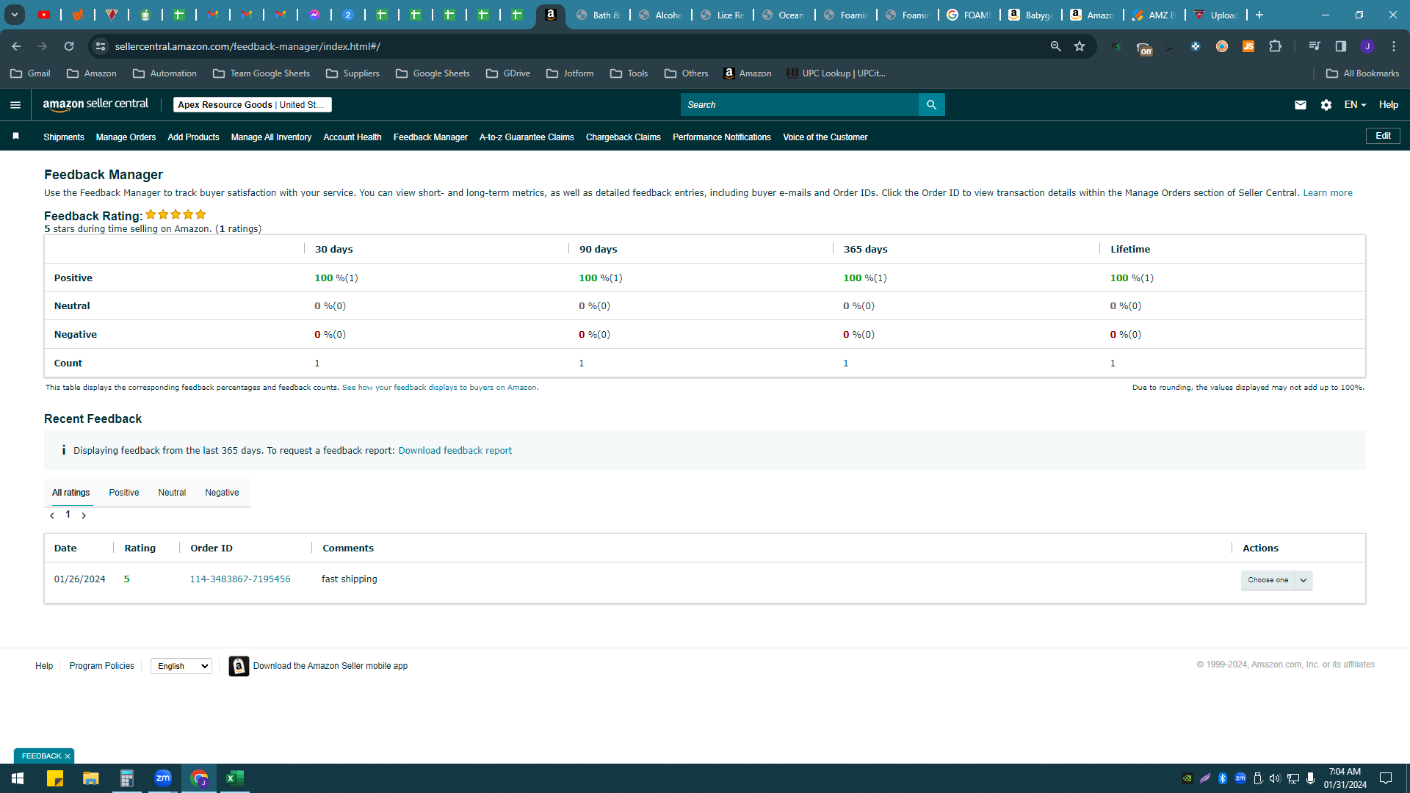Close the FEEDBACK floating tag
Viewport: 1410px width, 793px height.
coord(68,756)
